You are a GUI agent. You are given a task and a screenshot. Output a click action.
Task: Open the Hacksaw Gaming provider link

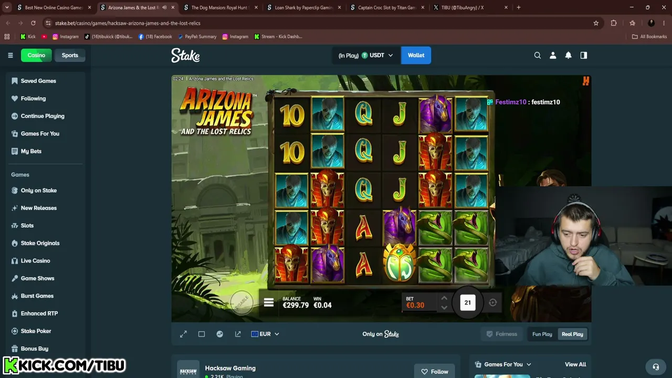[x=230, y=368]
